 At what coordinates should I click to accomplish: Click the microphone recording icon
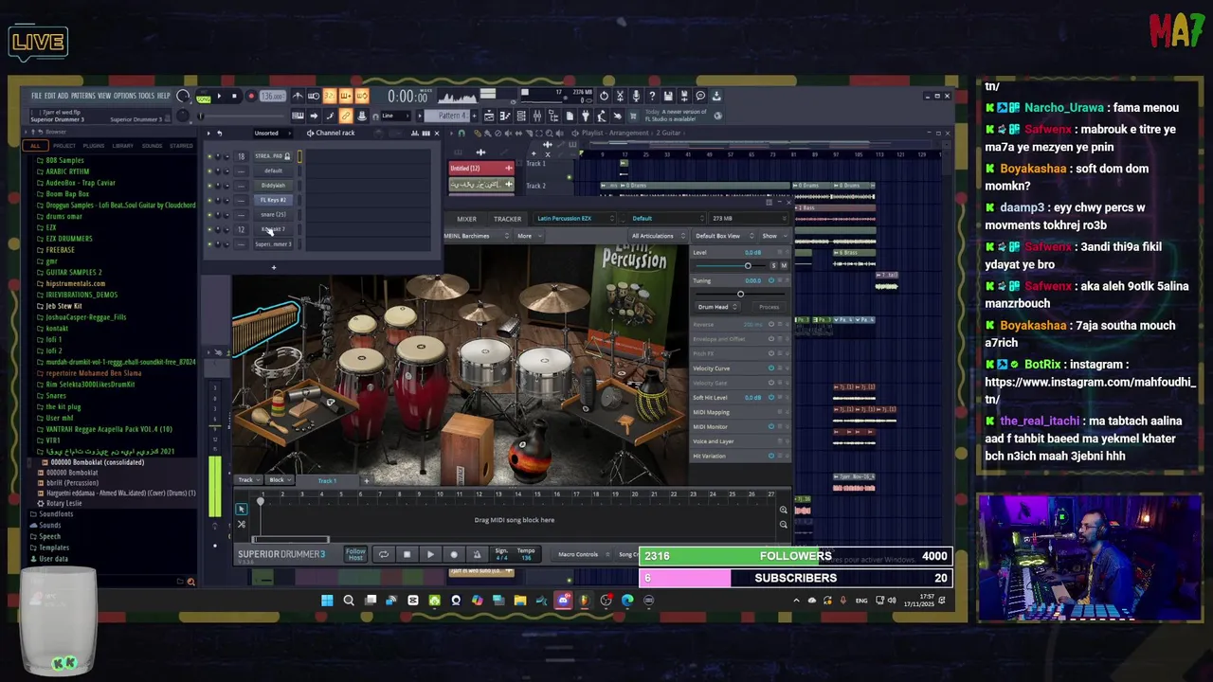tap(636, 96)
